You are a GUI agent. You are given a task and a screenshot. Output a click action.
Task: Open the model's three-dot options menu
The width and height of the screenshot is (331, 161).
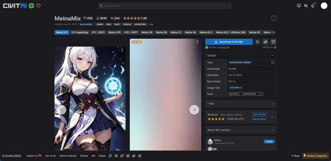click(274, 18)
